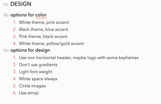Viewport: 161px width, 104px height.
Task: Click the Don't use gradients line
Action: [x=38, y=65]
